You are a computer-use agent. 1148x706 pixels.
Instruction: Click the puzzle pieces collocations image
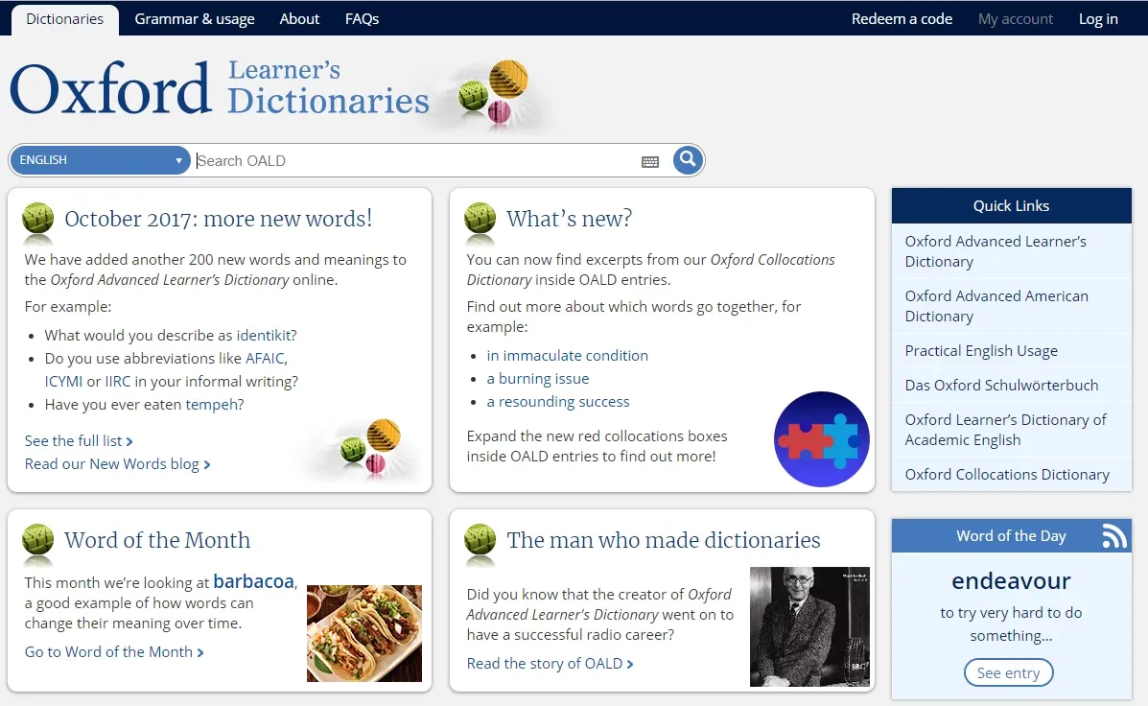pos(821,438)
